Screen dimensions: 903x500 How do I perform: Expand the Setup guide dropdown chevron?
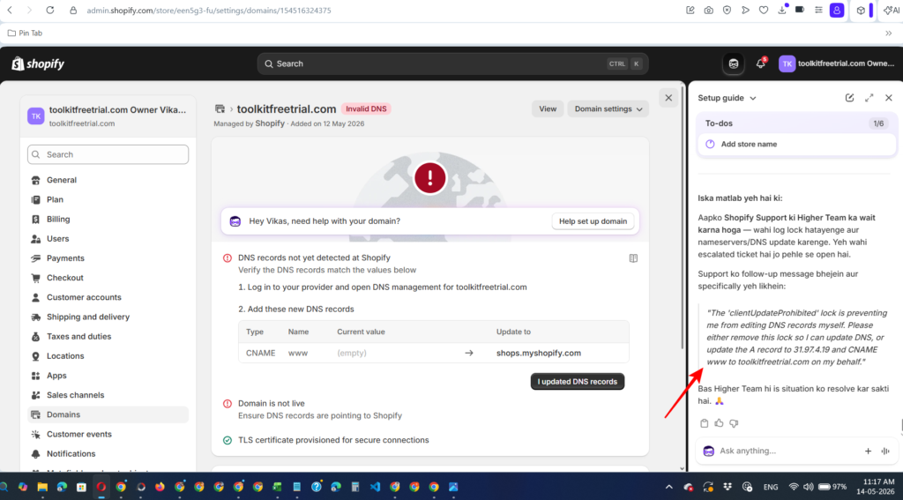753,99
